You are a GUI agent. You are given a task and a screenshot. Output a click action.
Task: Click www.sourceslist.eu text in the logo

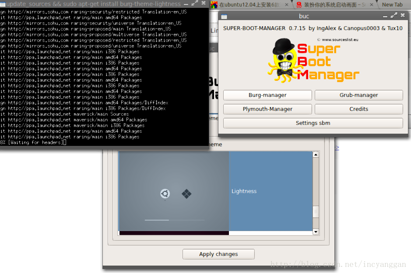click(340, 40)
